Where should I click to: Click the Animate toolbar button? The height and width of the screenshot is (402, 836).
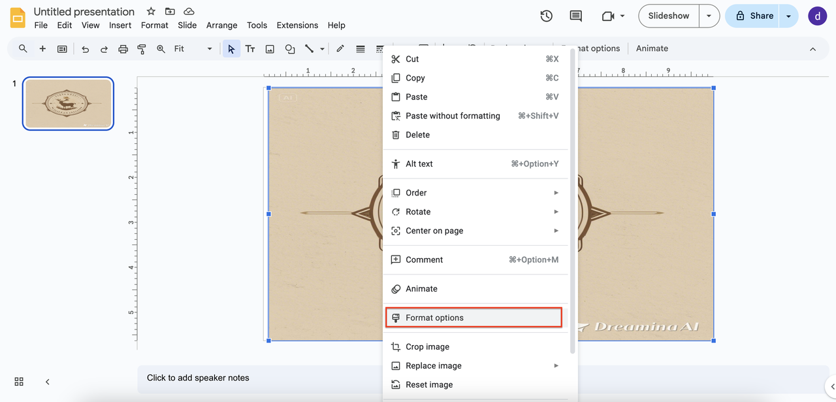[652, 48]
